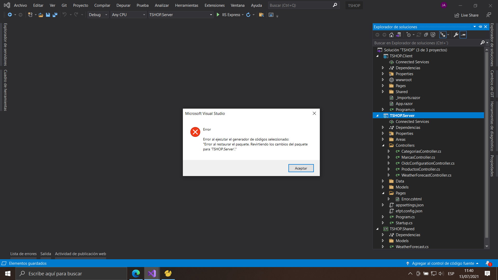Click the Open File folder icon

coord(41,15)
